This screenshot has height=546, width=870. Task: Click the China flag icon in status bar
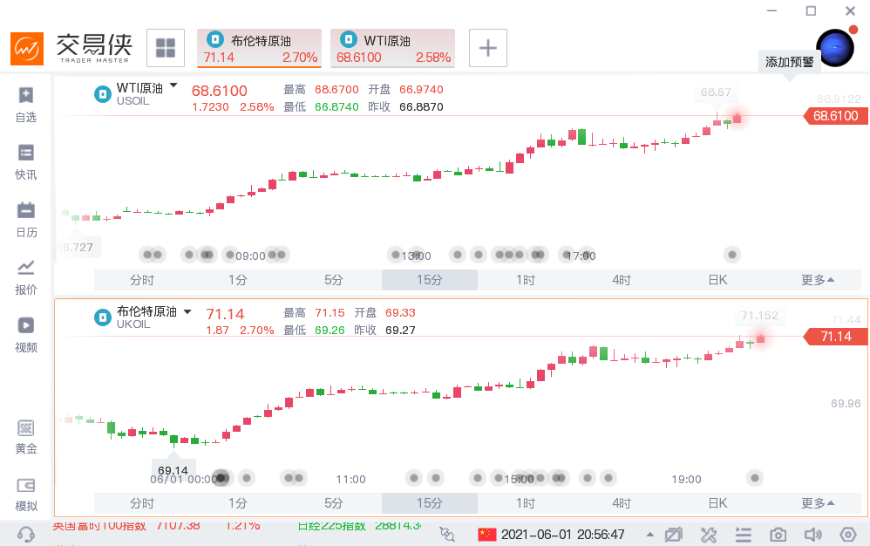tap(486, 535)
